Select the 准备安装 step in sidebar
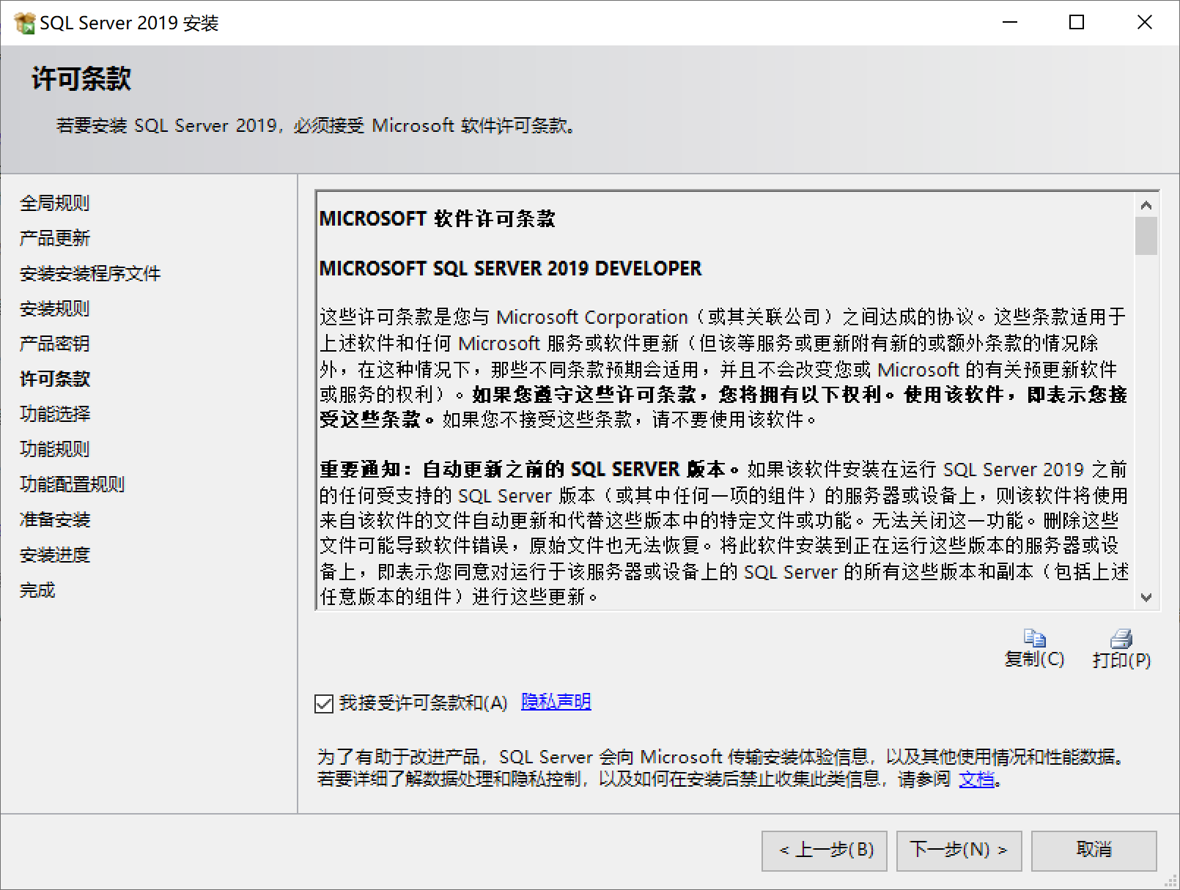This screenshot has width=1180, height=890. coord(54,519)
